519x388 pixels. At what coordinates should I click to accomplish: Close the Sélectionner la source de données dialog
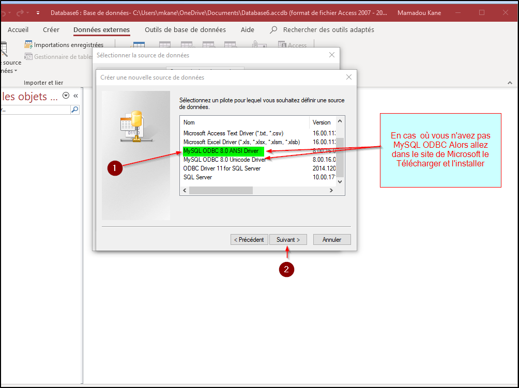[x=332, y=55]
